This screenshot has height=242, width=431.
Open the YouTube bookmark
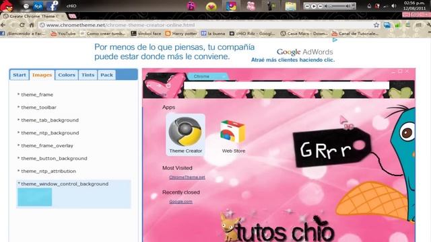click(63, 34)
